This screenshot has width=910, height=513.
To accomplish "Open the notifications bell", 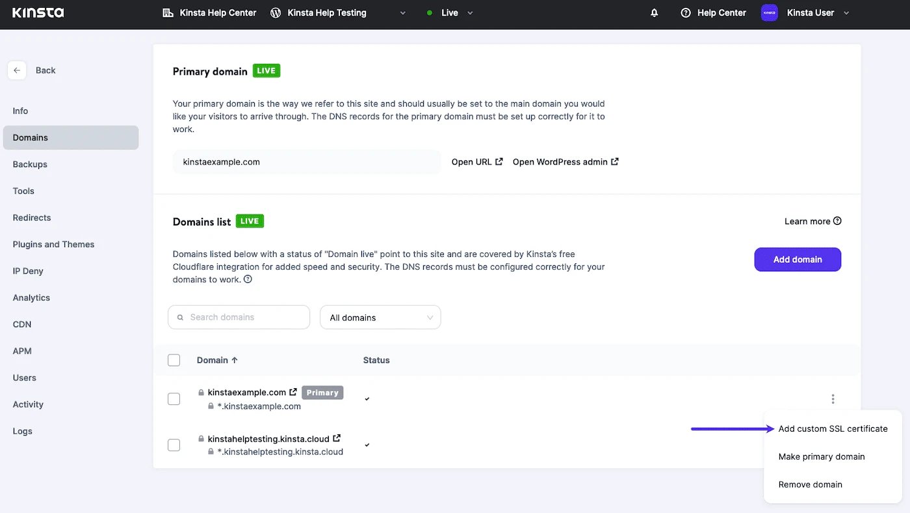I will pos(655,13).
